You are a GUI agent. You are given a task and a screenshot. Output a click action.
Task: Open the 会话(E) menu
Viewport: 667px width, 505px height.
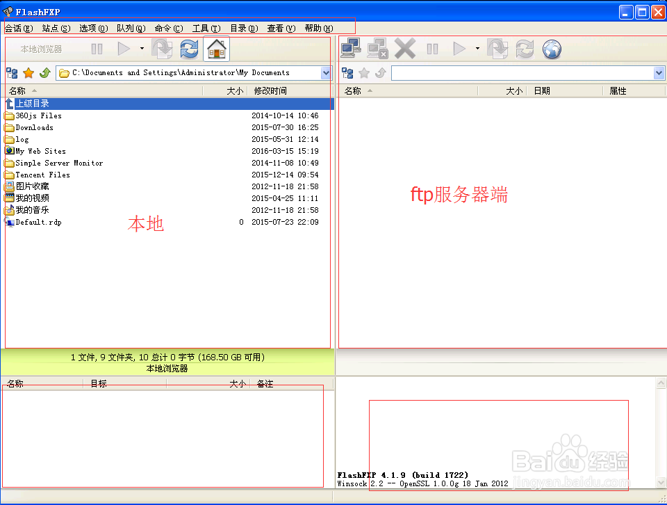[x=19, y=28]
